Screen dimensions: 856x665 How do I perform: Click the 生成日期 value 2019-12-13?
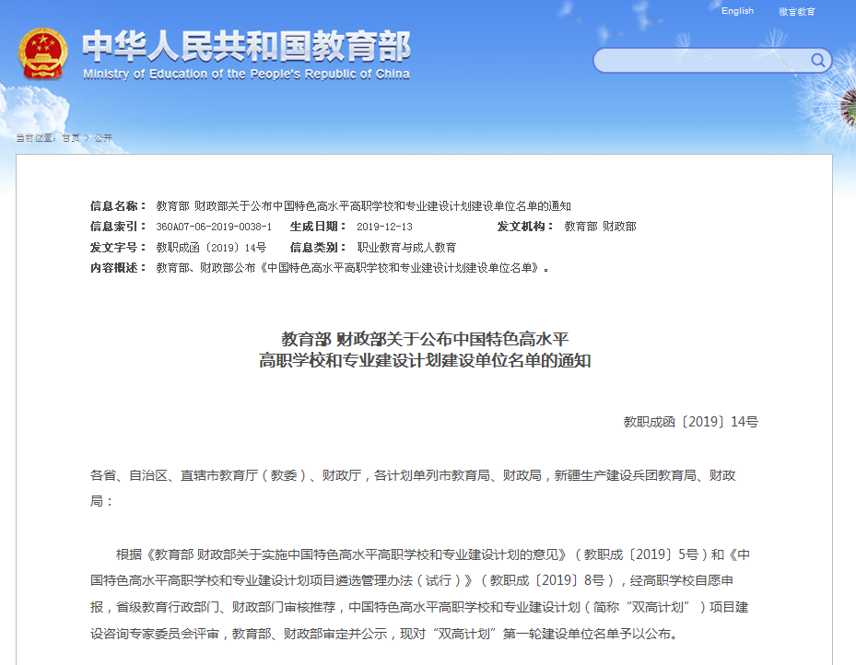384,227
